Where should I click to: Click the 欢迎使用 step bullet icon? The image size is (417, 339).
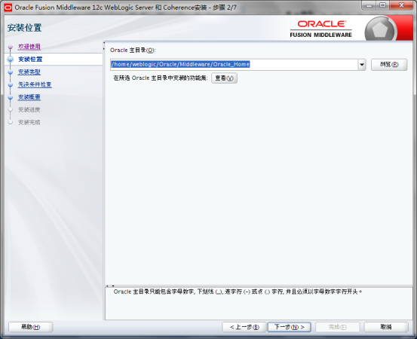(x=11, y=47)
